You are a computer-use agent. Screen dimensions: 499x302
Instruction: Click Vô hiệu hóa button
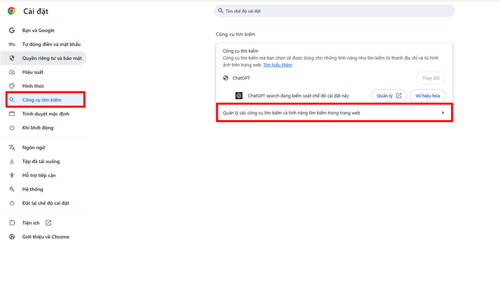click(427, 96)
